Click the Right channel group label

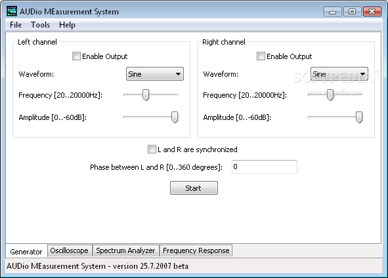pyautogui.click(x=224, y=42)
